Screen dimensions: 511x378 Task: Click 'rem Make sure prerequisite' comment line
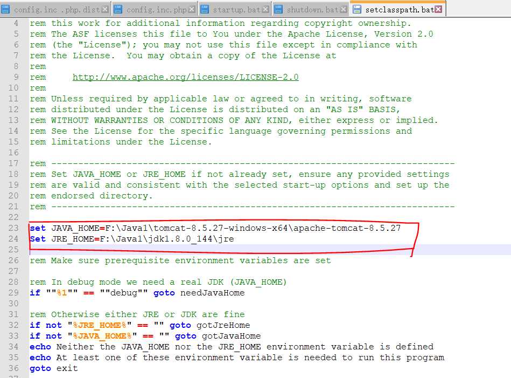coord(180,260)
